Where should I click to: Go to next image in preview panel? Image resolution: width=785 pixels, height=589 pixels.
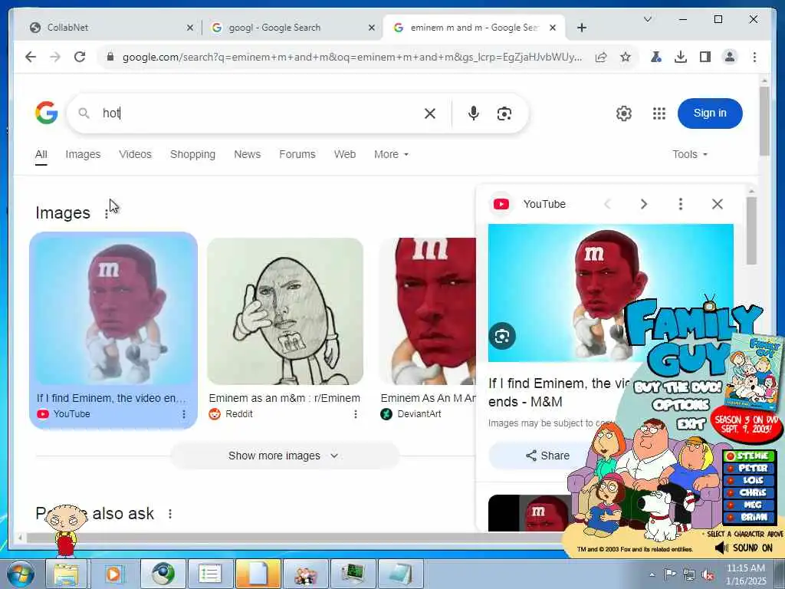644,204
